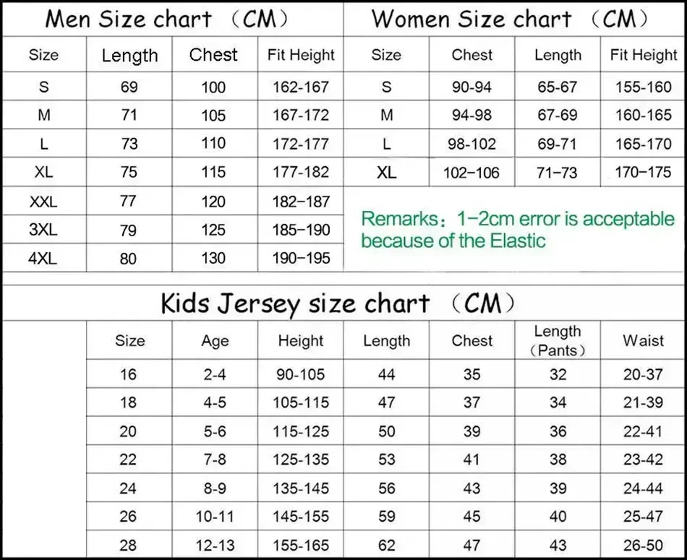
Task: Select the women's length value 65-67
Action: (x=558, y=87)
